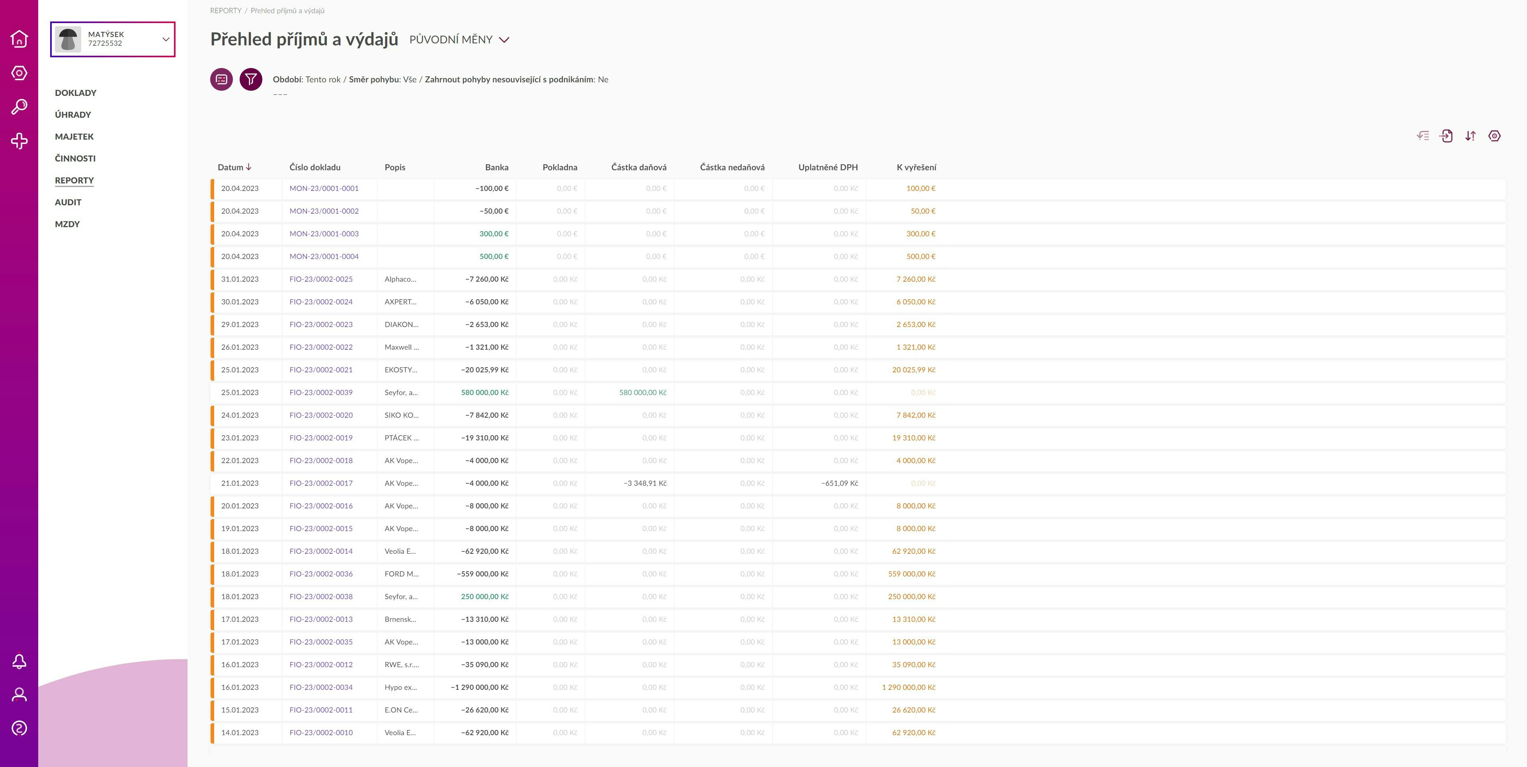Click round list icon beside filter
The image size is (1527, 767).
221,79
